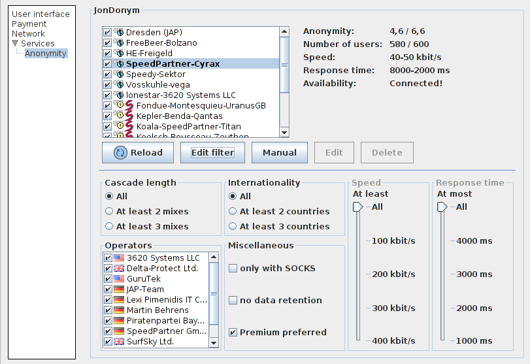Click the down arrow of the services list scrollbar
The image size is (530, 364).
click(284, 133)
